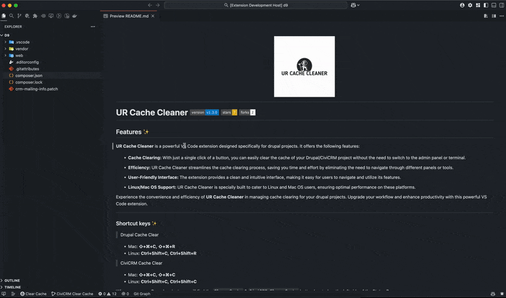Open Git Graph from the status bar

coord(142,294)
